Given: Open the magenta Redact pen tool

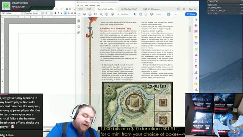Looking at the screenshot, I should click(x=196, y=55).
